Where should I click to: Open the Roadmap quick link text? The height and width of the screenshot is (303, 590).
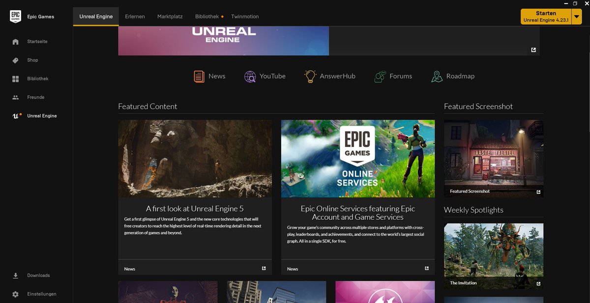(x=460, y=76)
